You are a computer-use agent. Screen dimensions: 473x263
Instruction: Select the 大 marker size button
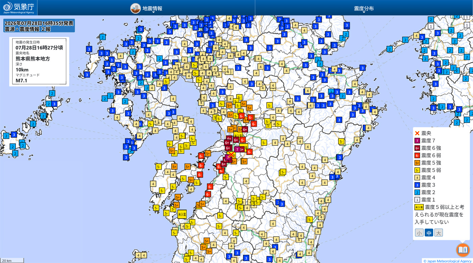pyautogui.click(x=439, y=233)
